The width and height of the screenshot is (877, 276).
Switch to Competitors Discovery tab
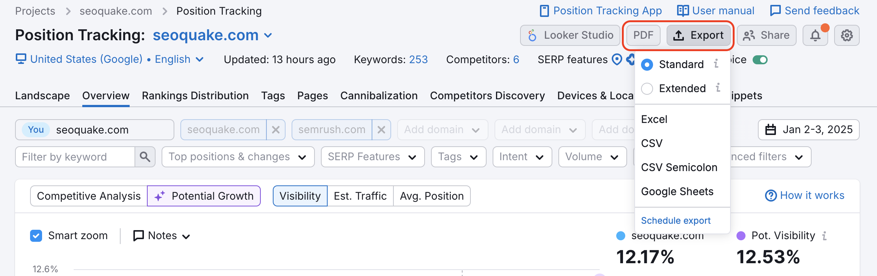click(487, 96)
